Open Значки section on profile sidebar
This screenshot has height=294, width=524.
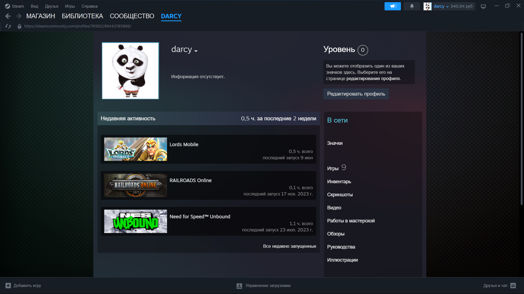[x=334, y=143]
